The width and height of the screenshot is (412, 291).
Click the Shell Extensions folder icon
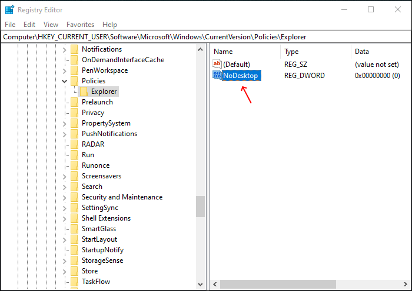[74, 218]
